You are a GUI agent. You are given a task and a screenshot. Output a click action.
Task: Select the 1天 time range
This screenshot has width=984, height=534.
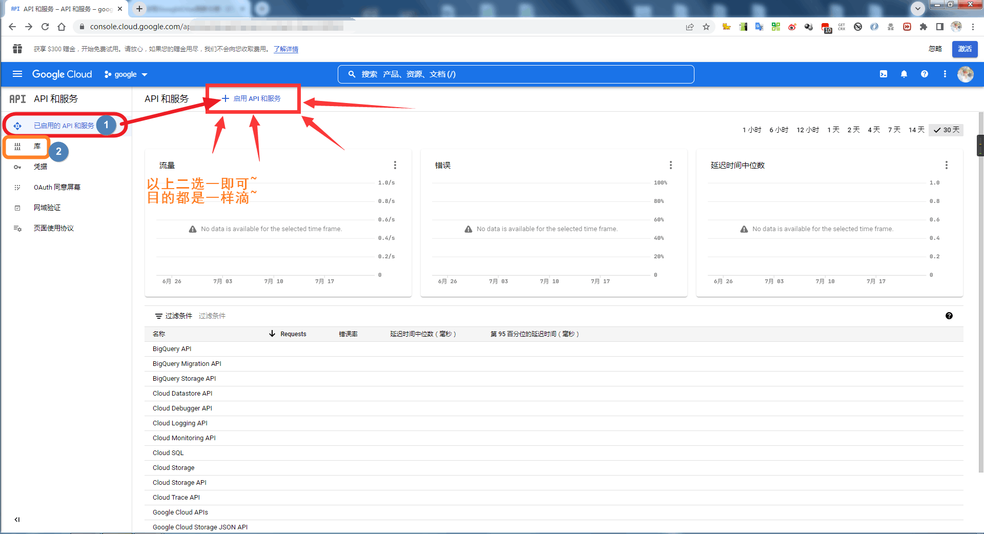(x=833, y=130)
